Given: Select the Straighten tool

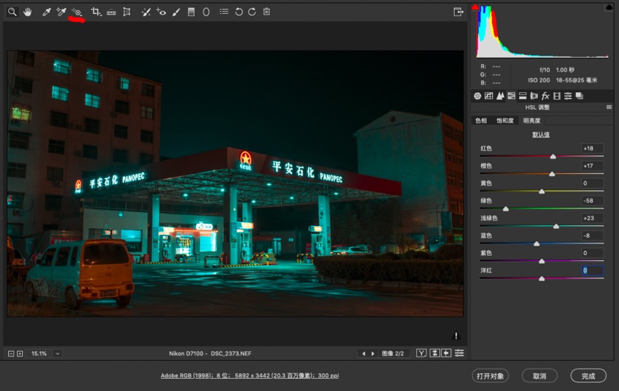Looking at the screenshot, I should tap(111, 12).
